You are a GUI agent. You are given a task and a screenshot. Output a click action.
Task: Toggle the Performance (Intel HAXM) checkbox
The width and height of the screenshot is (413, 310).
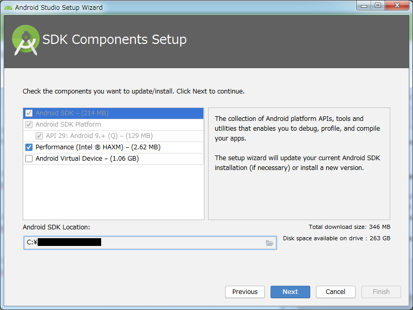click(x=29, y=147)
